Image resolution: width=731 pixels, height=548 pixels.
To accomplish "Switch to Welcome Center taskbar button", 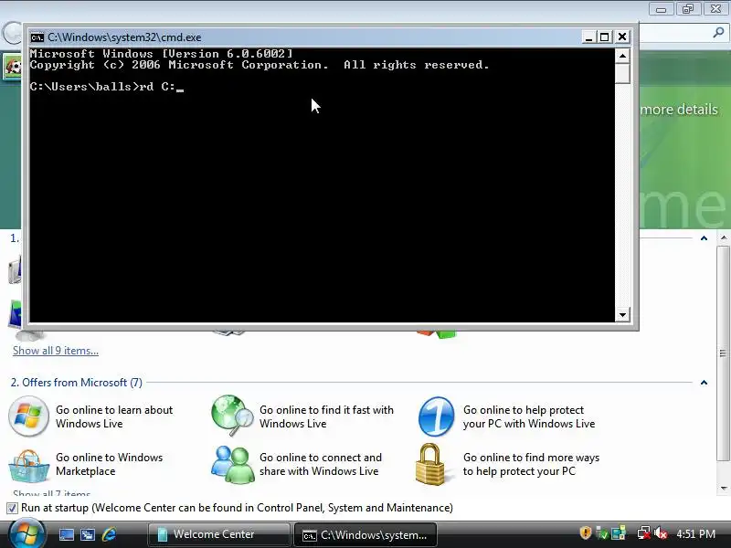I will pyautogui.click(x=219, y=534).
